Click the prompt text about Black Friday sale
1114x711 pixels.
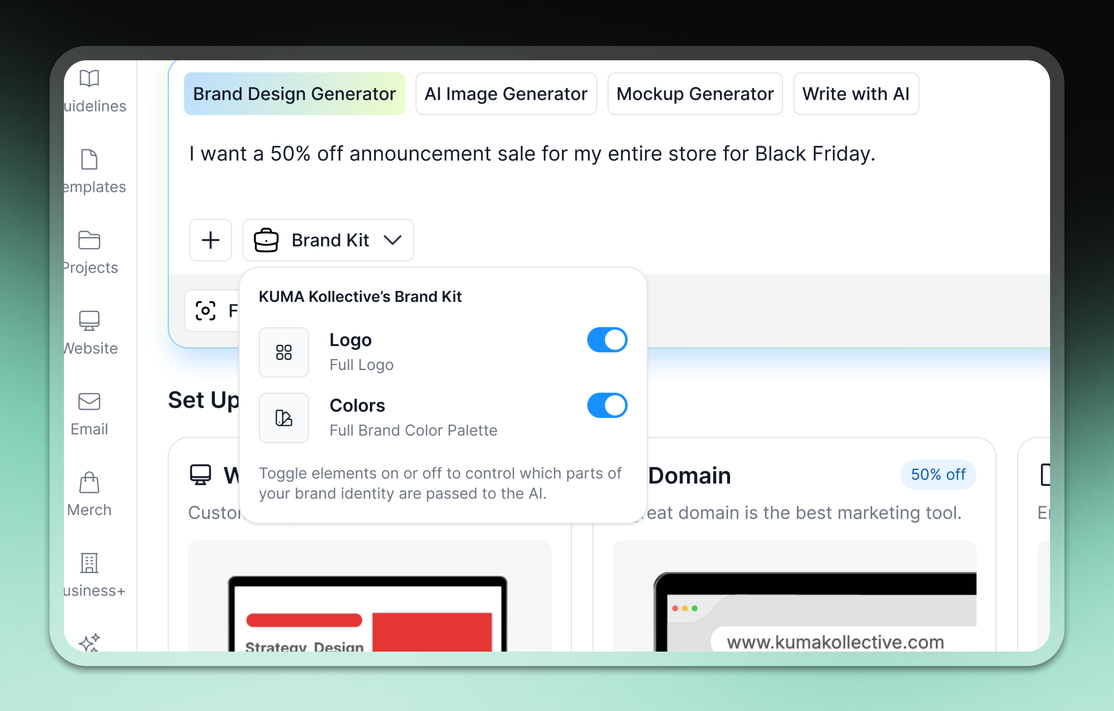click(x=532, y=154)
